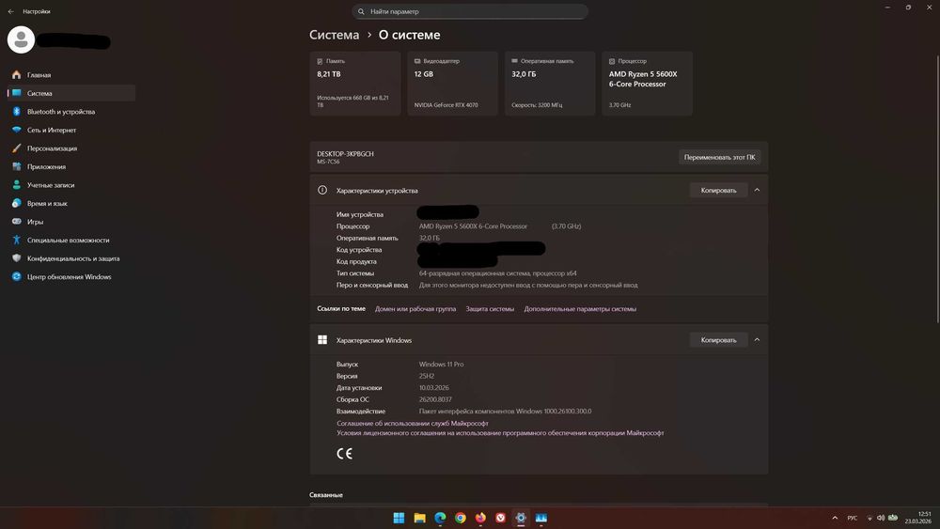Launch File Explorer from the taskbar
This screenshot has width=940, height=529.
click(419, 519)
